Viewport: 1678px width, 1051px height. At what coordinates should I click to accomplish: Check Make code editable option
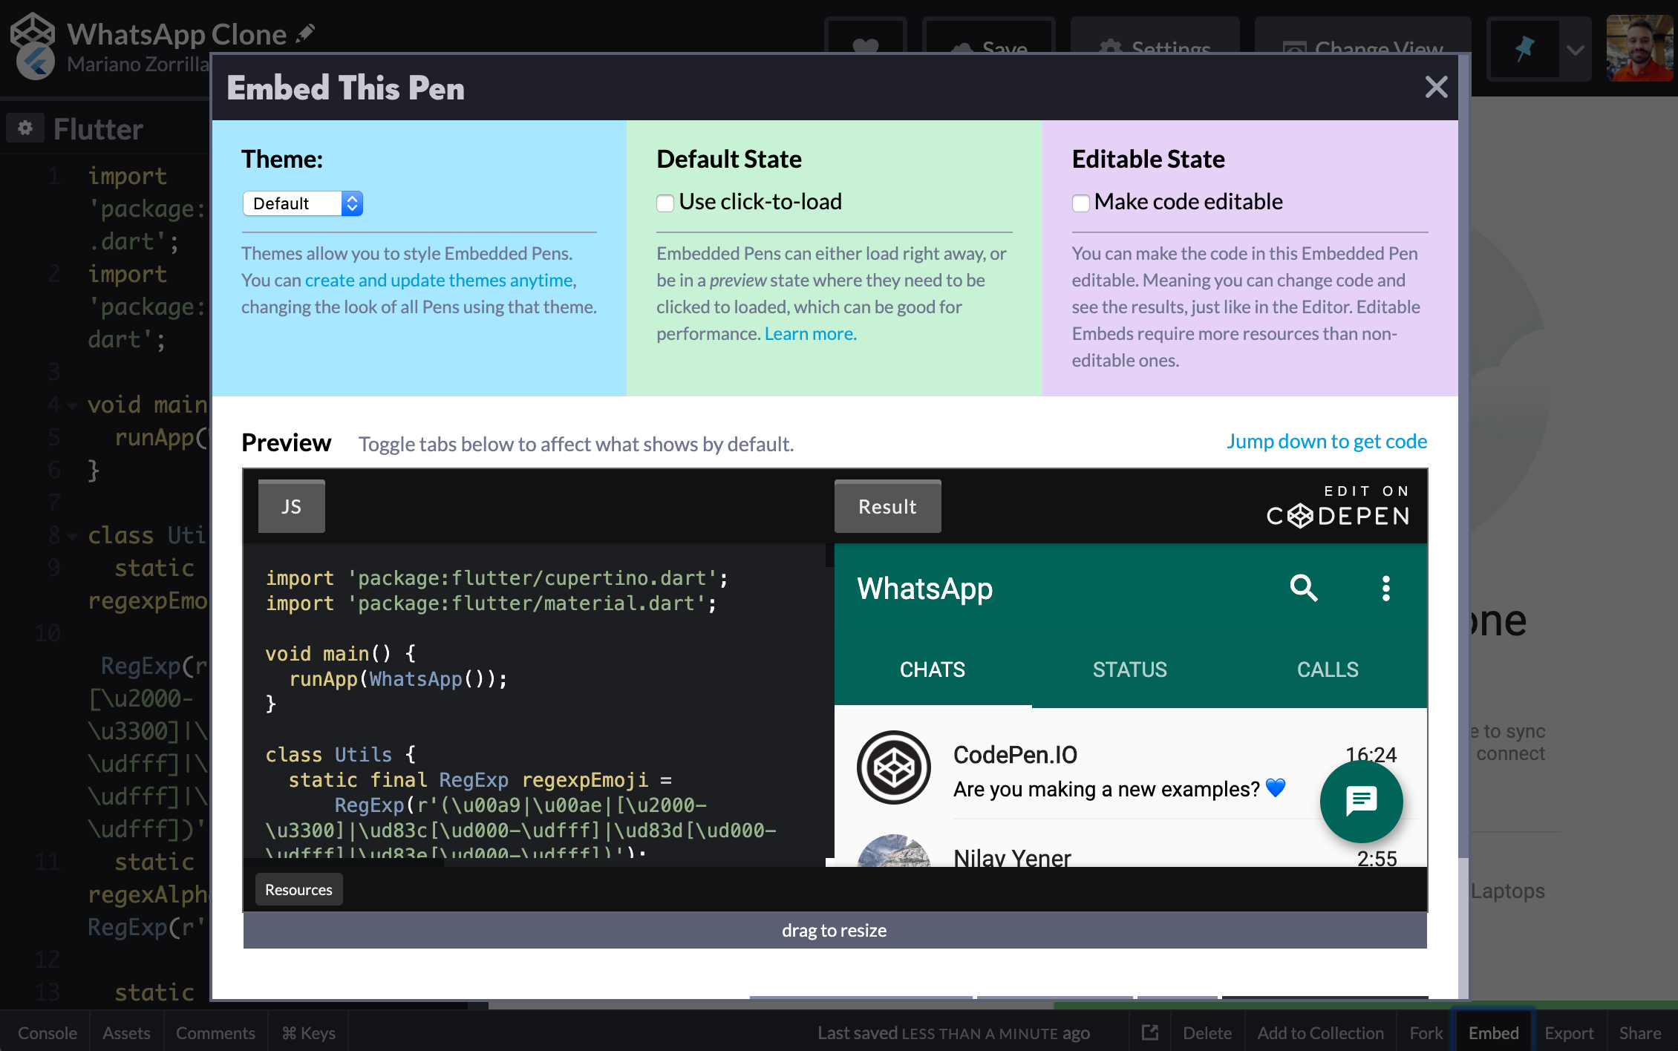point(1081,203)
